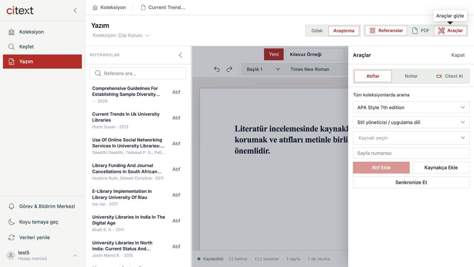Select University Libraries In India reference title
The height and width of the screenshot is (267, 474).
click(128, 220)
